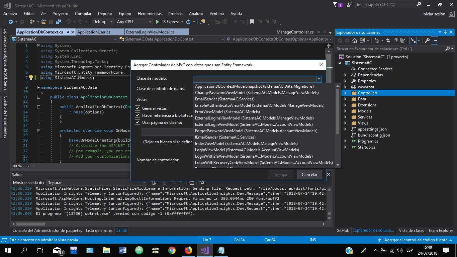Click the Windows Start button
Screen dimensions: 457x257
point(8,250)
